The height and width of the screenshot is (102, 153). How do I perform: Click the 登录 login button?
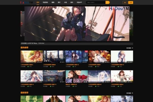(x=125, y=3)
